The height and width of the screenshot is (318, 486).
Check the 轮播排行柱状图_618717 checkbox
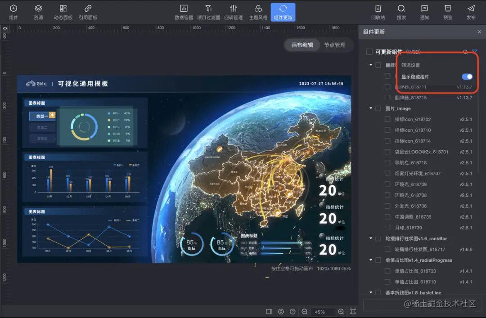(387, 249)
